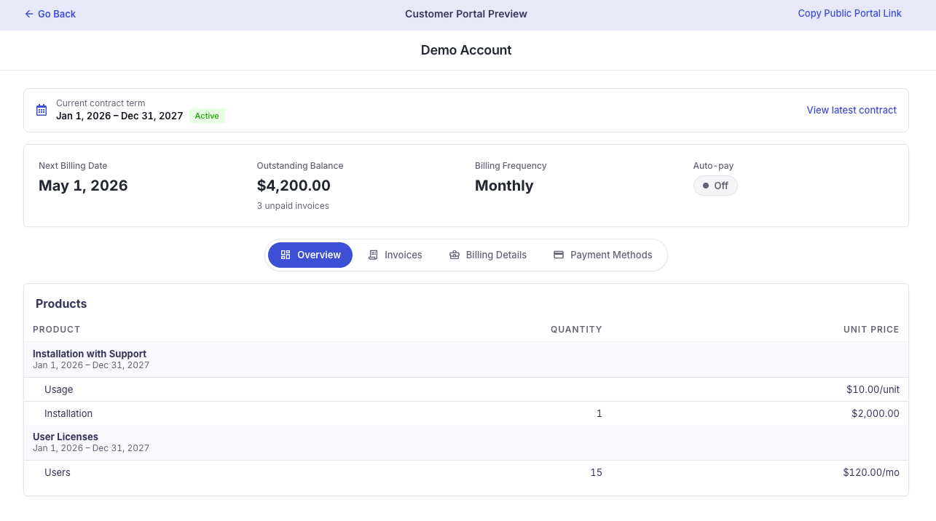The height and width of the screenshot is (521, 936).
Task: Click the PRODUCT column header
Action: (57, 330)
